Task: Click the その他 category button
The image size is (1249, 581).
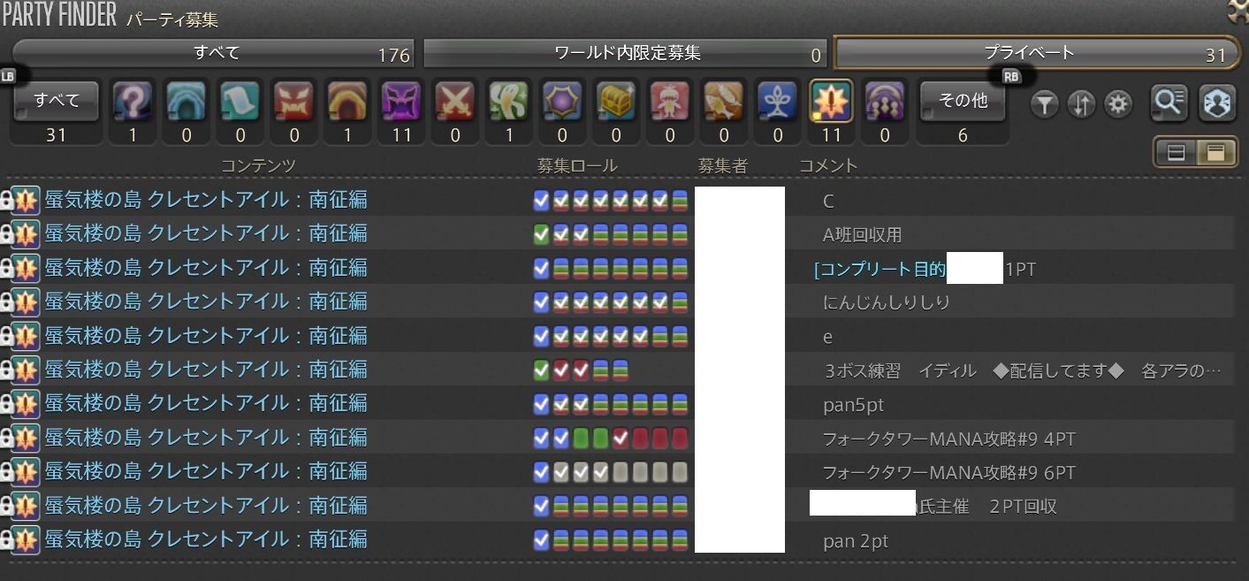Action: [963, 101]
